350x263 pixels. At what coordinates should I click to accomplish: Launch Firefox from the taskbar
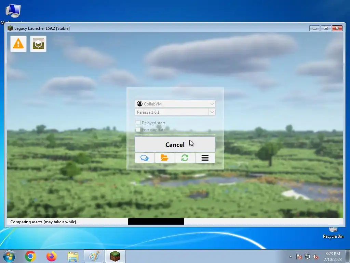[x=51, y=256]
